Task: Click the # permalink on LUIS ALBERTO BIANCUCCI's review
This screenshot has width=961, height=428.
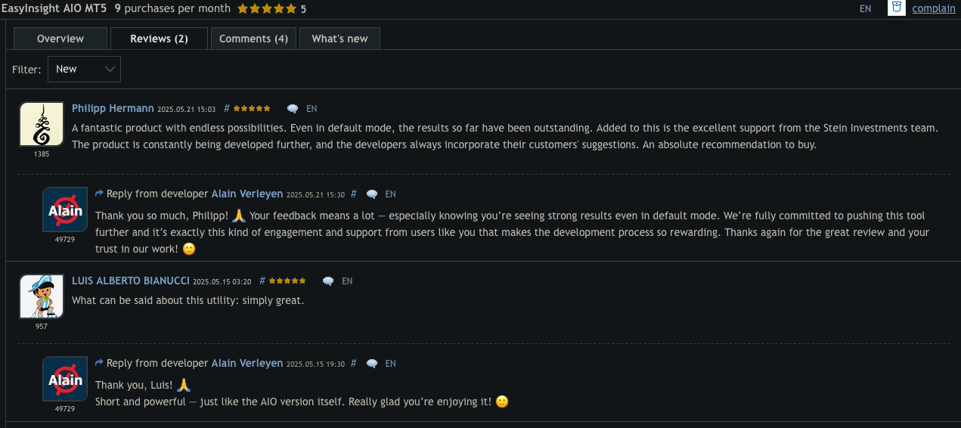Action: 262,281
